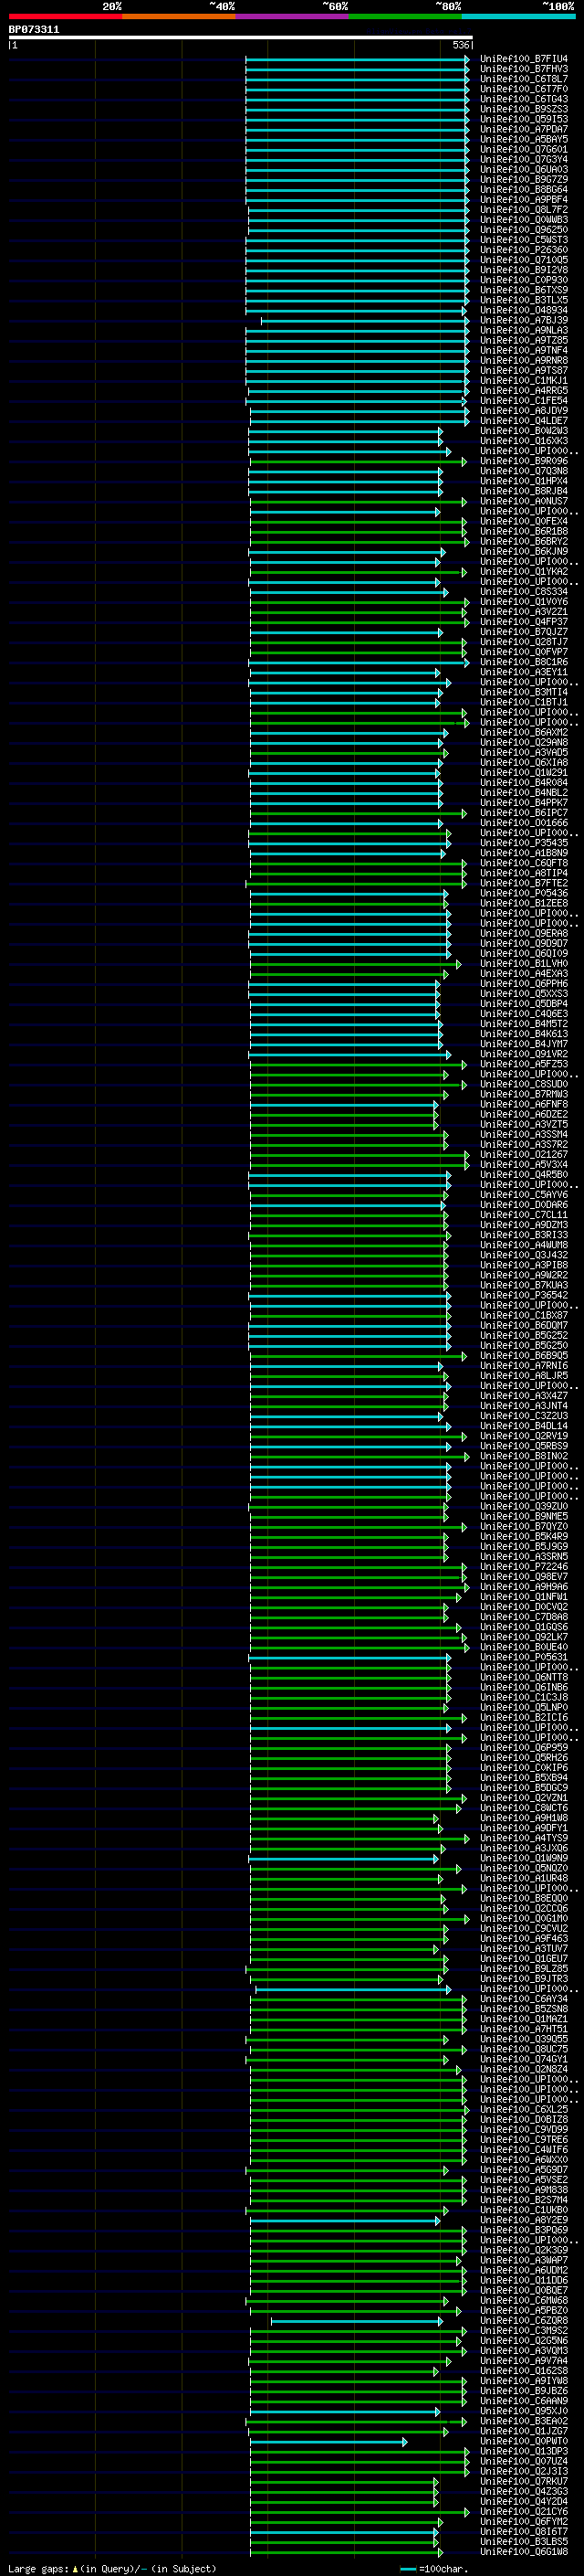Select hit UniRef100_Q9ERA8
Screen dimensions: 584x2576
(523, 933)
